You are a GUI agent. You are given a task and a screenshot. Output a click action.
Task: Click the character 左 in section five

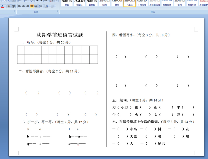178,115
